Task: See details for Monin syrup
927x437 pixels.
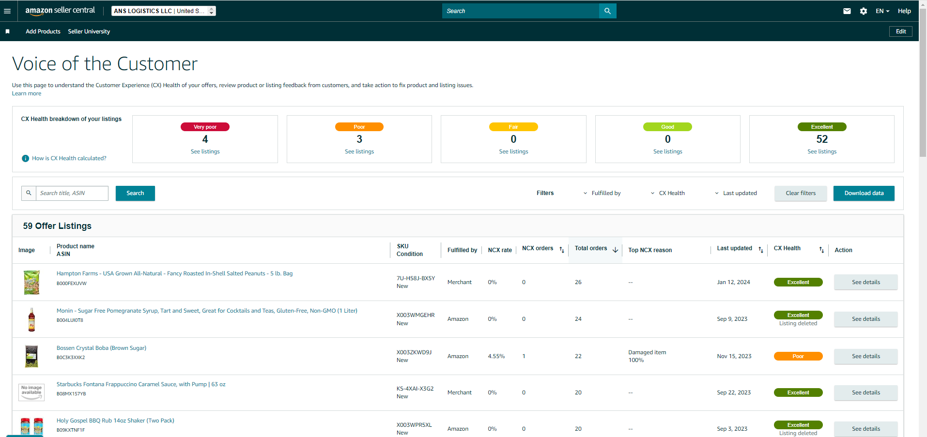Action: click(x=866, y=319)
